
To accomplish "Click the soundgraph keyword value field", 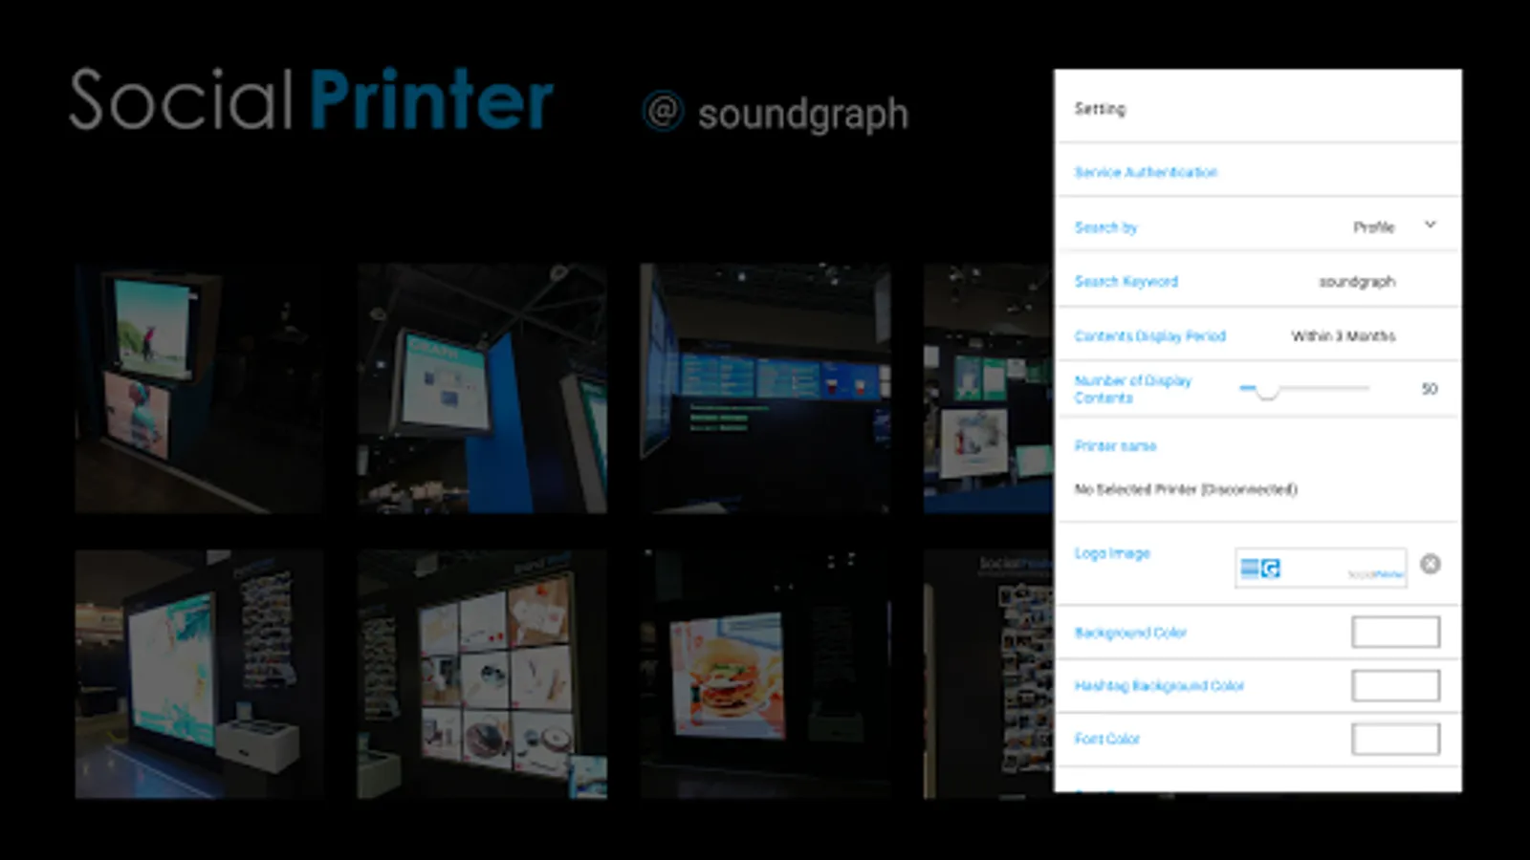I will click(x=1357, y=281).
